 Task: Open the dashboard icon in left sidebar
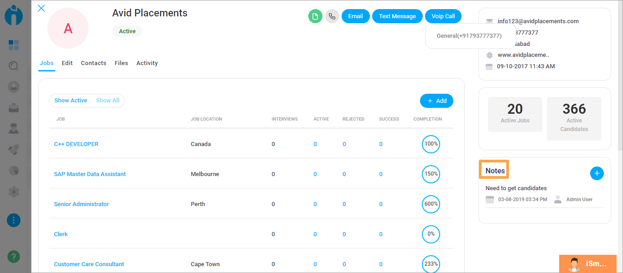coord(14,45)
